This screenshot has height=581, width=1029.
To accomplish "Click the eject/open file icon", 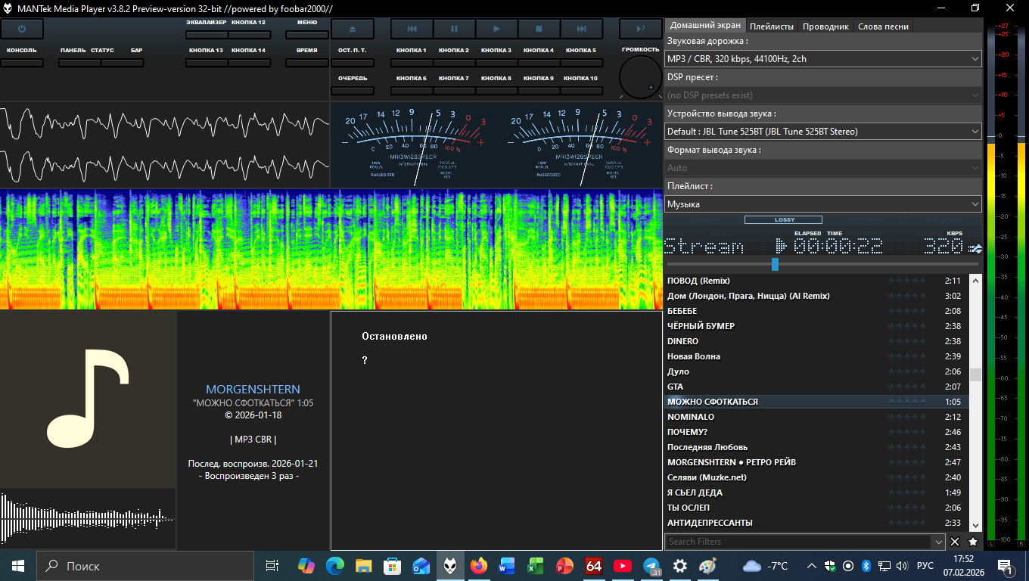I will [x=352, y=29].
